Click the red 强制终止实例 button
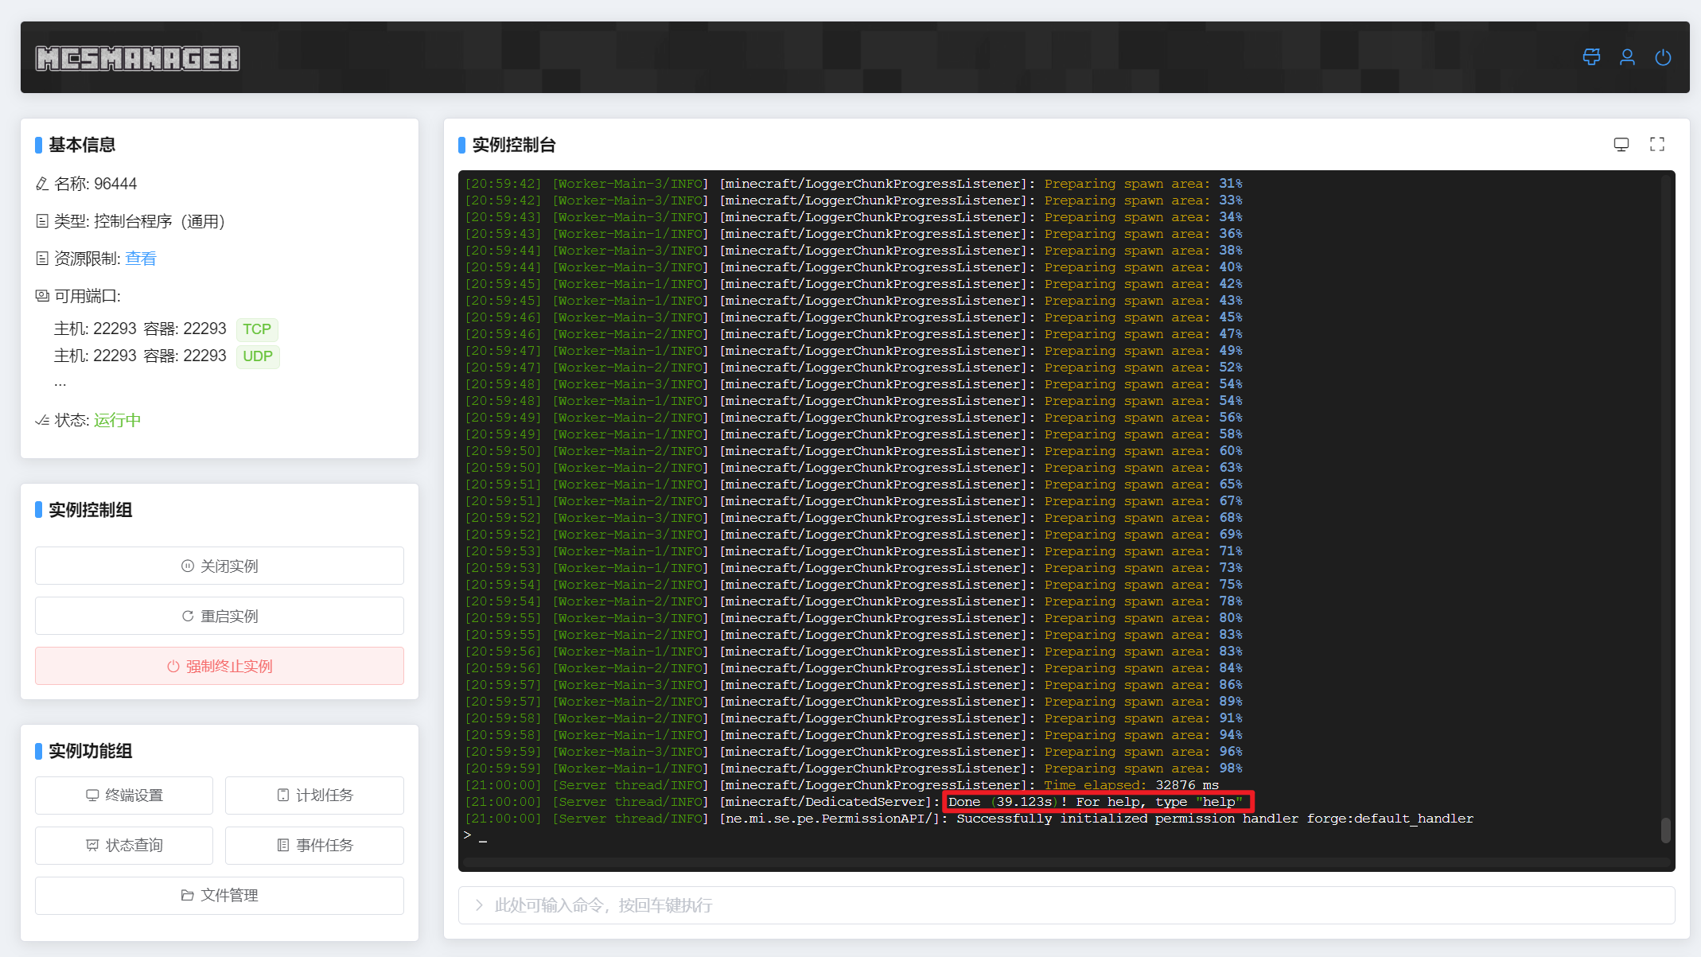Viewport: 1701px width, 957px height. point(220,666)
